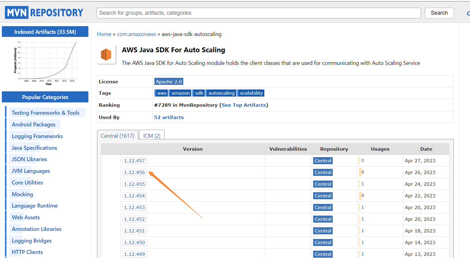Open version 1.12.457

134,161
